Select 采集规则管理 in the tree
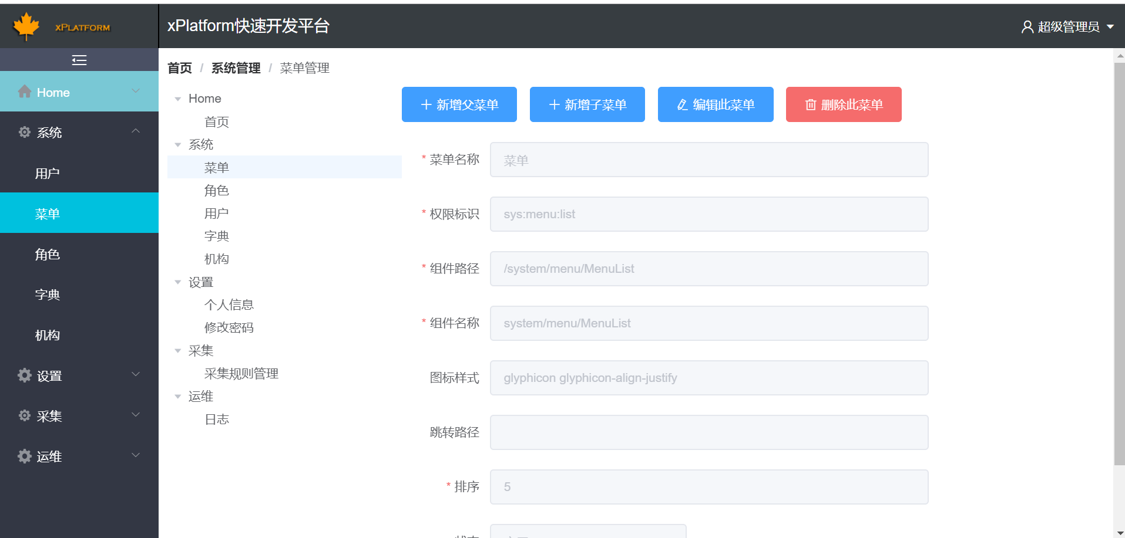The height and width of the screenshot is (538, 1125). coord(241,373)
